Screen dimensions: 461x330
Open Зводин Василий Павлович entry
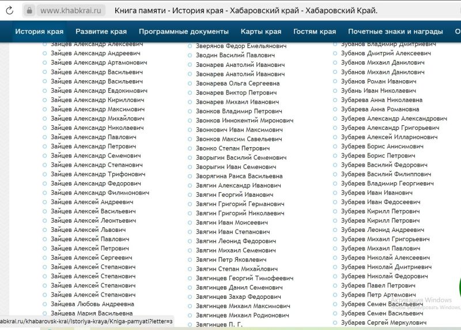tap(236, 55)
